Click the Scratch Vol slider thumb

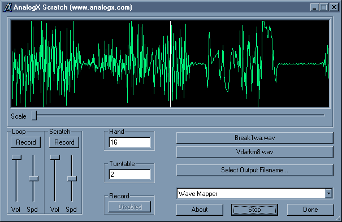[x=55, y=157]
